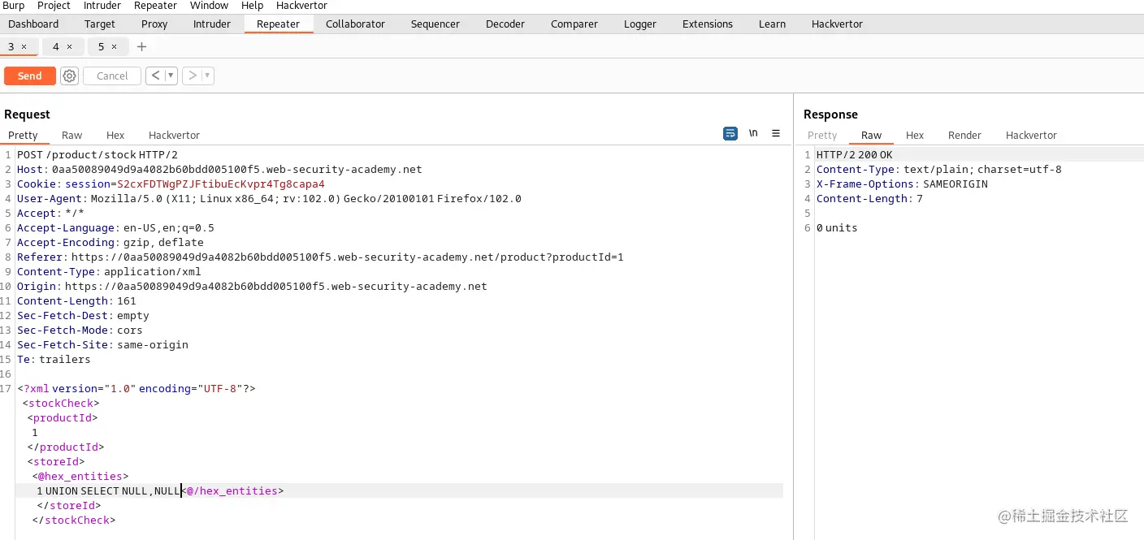This screenshot has height=540, width=1144.
Task: Select the Request Raw view tab
Action: 72,135
